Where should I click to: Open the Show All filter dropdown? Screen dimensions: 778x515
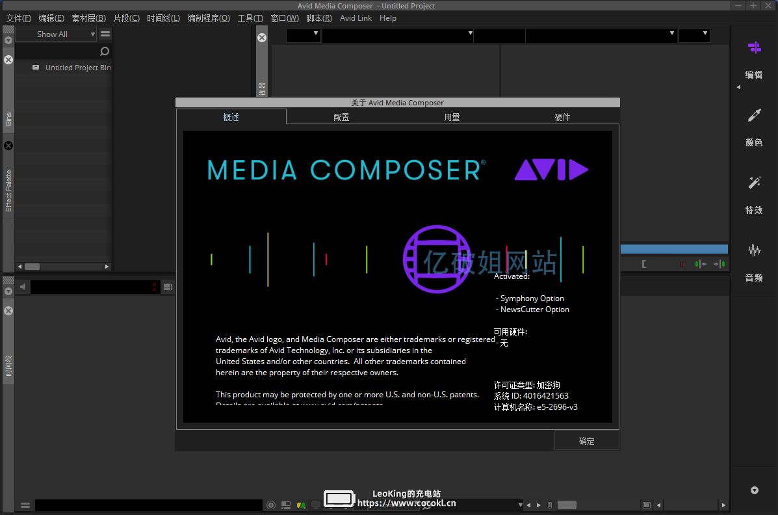[x=56, y=34]
